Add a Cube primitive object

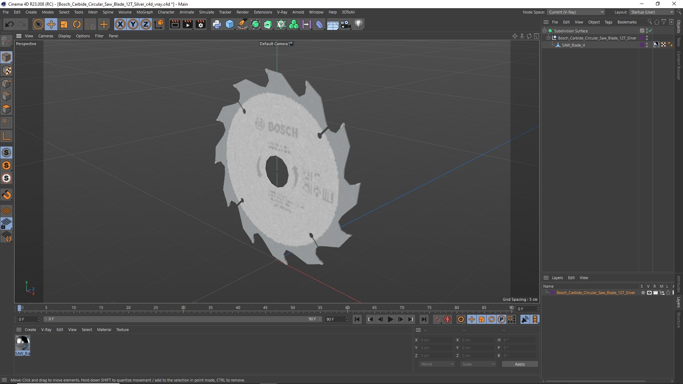click(230, 24)
